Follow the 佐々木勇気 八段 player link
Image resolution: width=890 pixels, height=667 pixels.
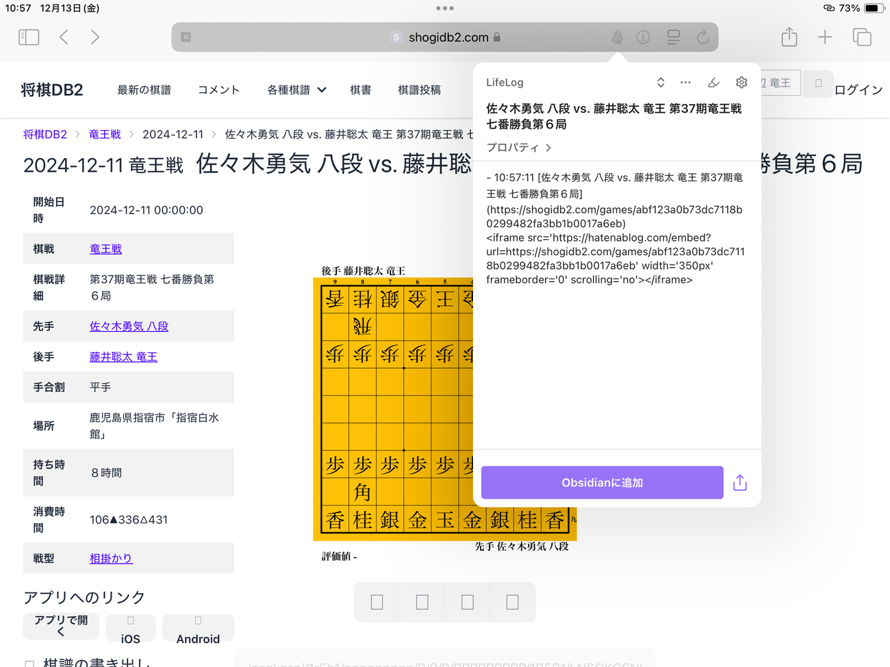pyautogui.click(x=129, y=327)
